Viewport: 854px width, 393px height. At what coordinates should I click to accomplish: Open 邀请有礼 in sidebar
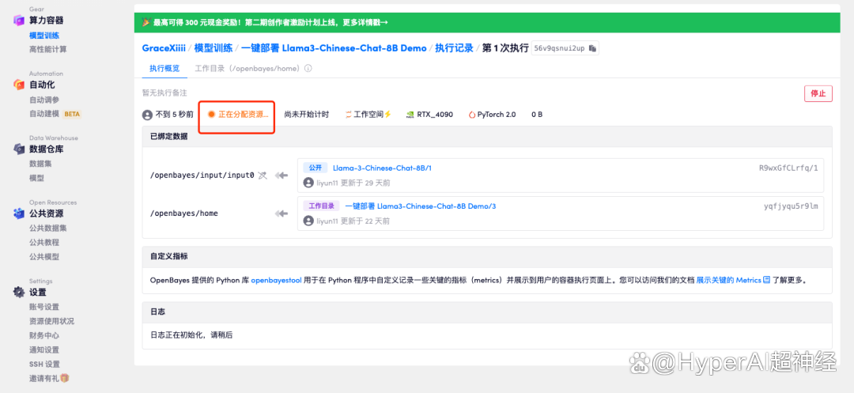click(x=44, y=378)
